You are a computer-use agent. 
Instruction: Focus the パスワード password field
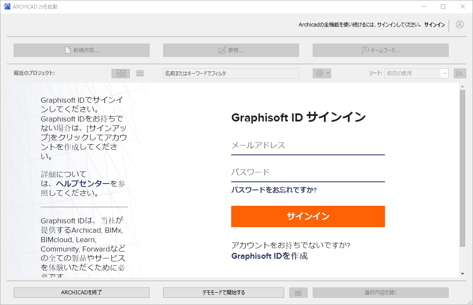(308, 173)
